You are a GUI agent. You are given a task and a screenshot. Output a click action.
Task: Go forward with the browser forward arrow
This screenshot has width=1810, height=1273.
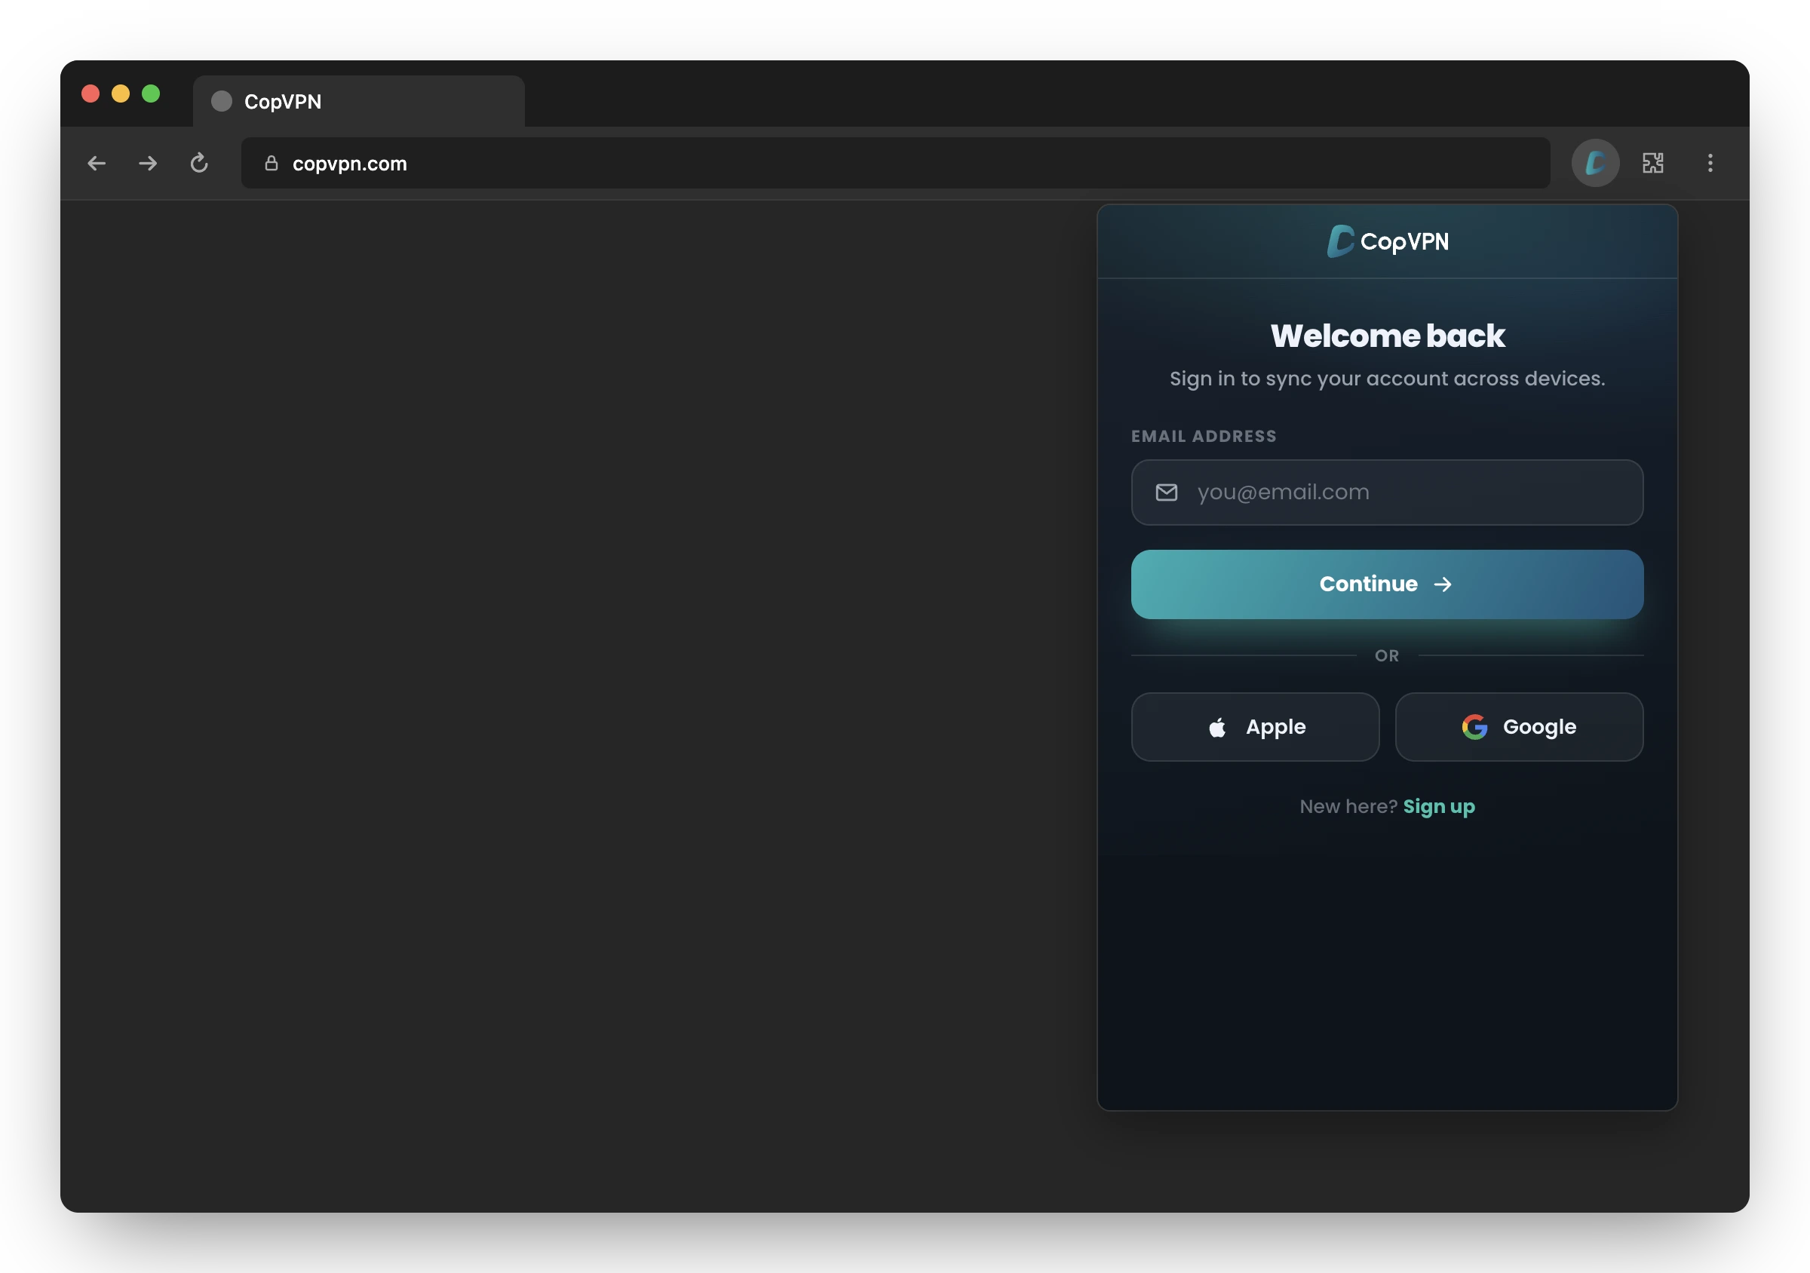tap(147, 163)
